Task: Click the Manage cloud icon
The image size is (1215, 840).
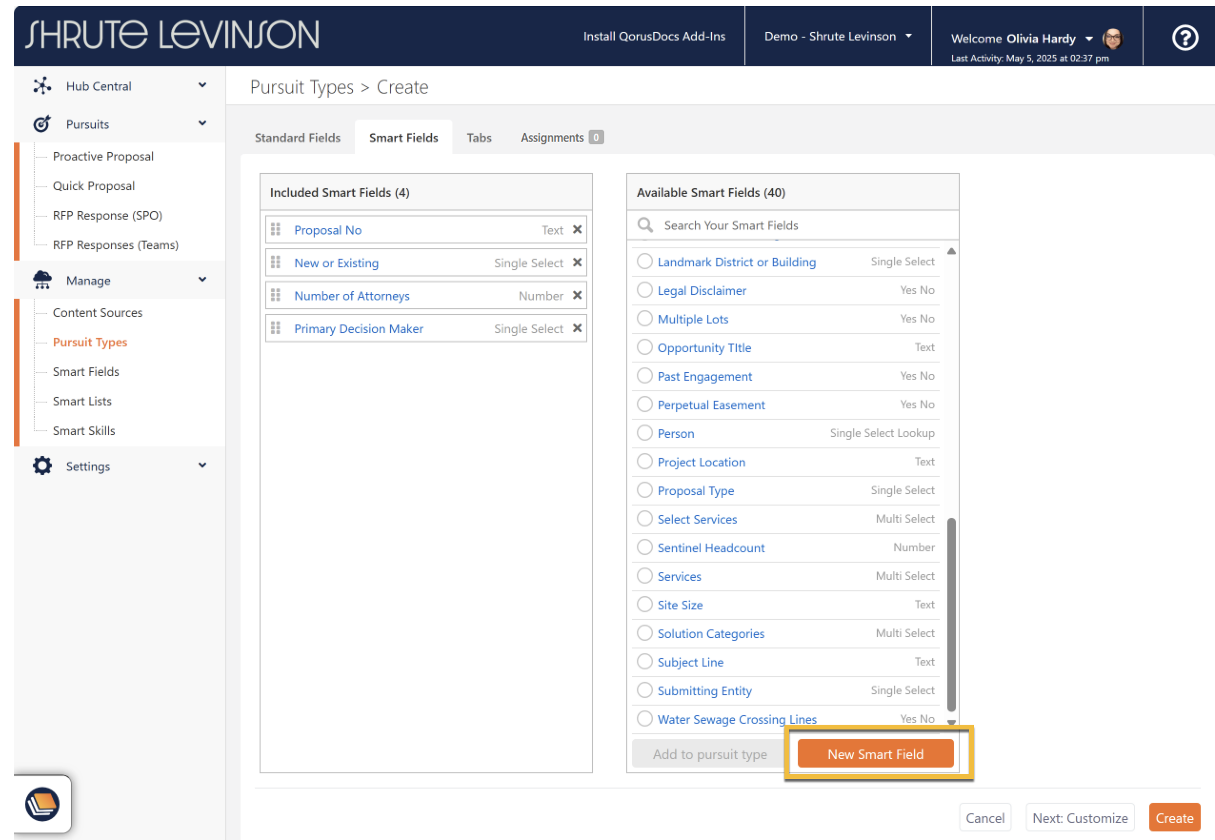Action: pyautogui.click(x=42, y=280)
